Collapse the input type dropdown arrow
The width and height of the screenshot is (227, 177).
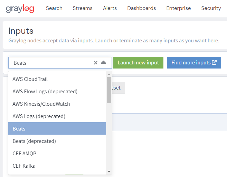pyautogui.click(x=104, y=62)
